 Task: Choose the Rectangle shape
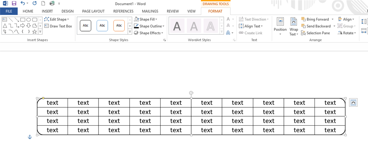tap(23, 20)
